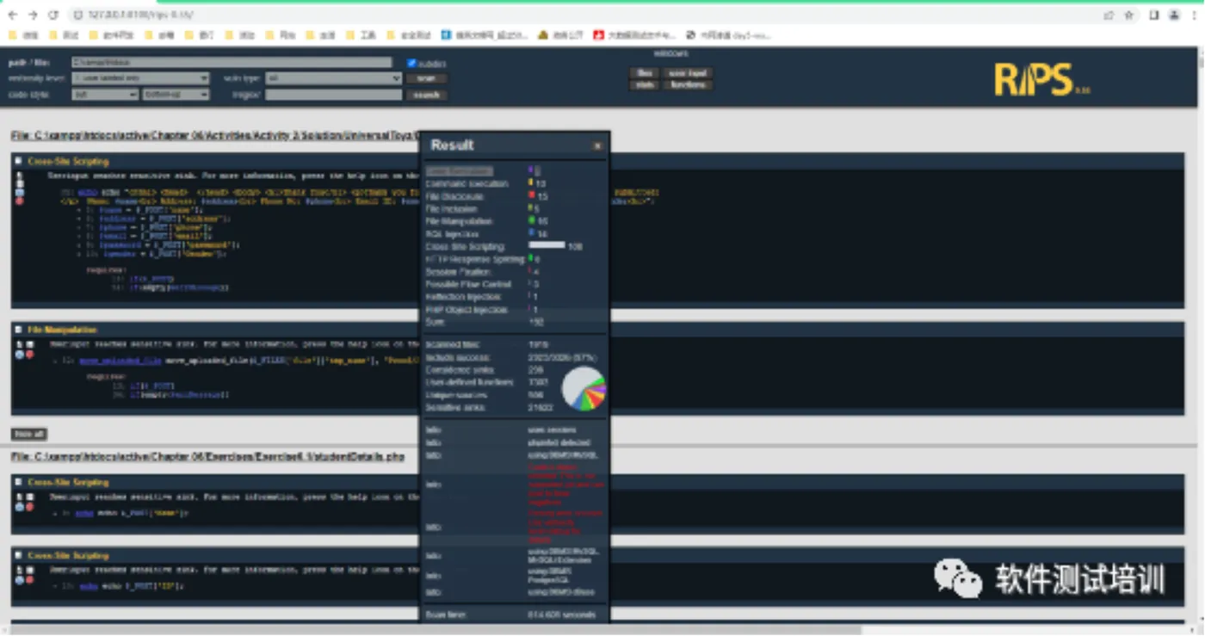Select File Disclosure in Result list

pos(454,196)
